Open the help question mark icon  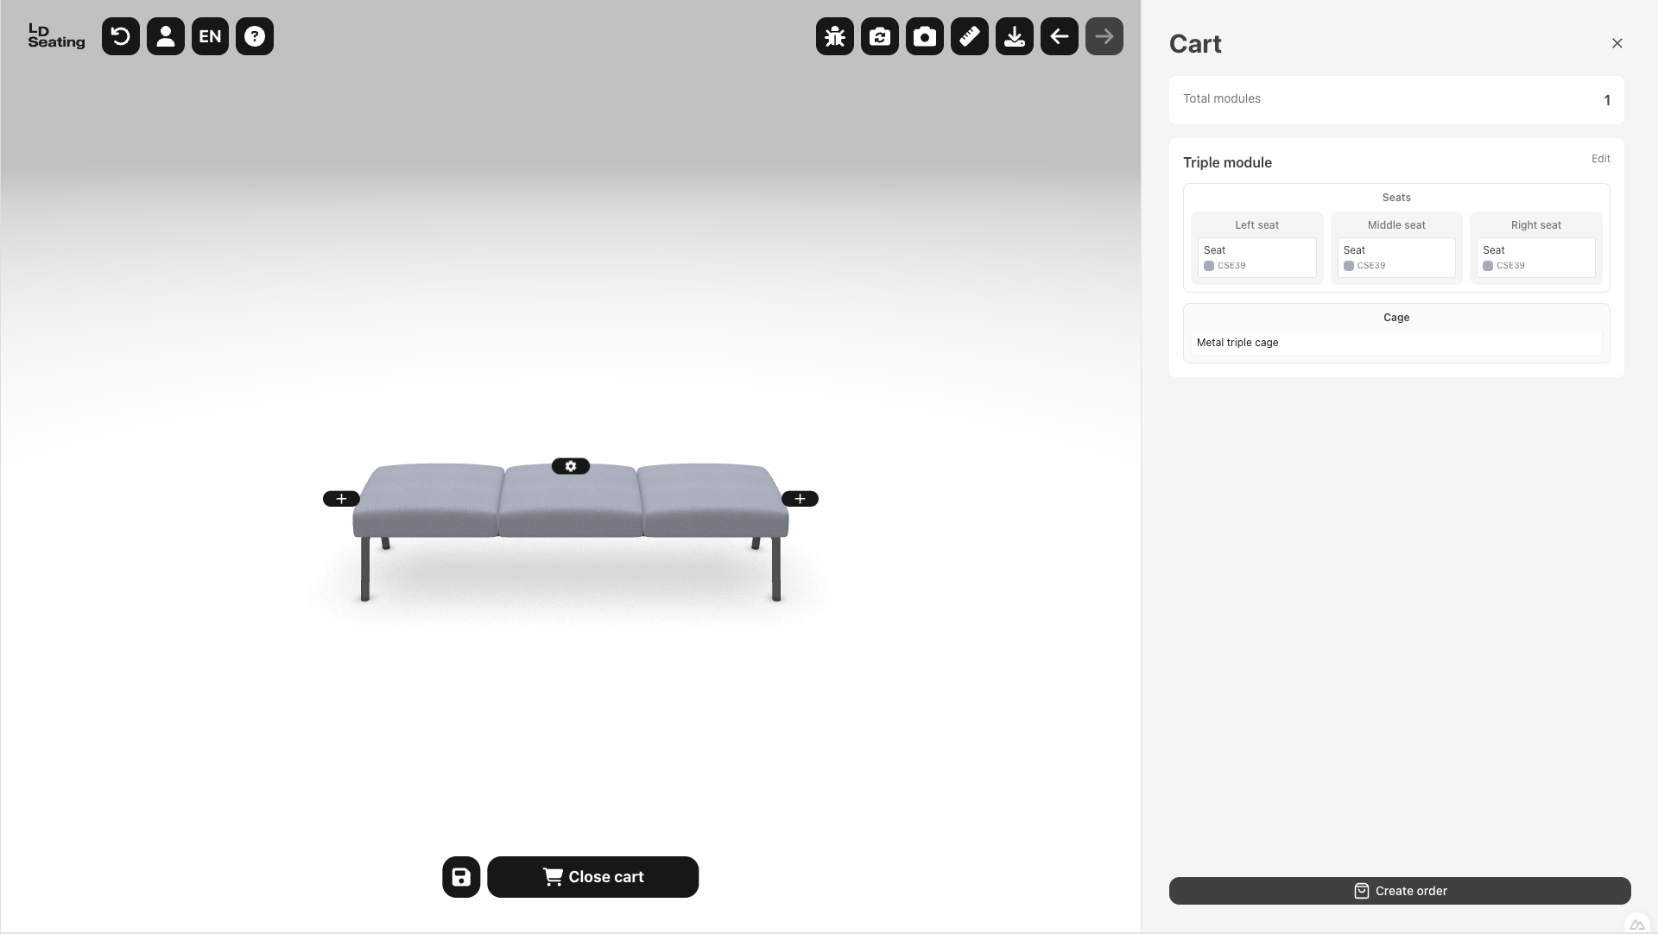click(x=255, y=36)
